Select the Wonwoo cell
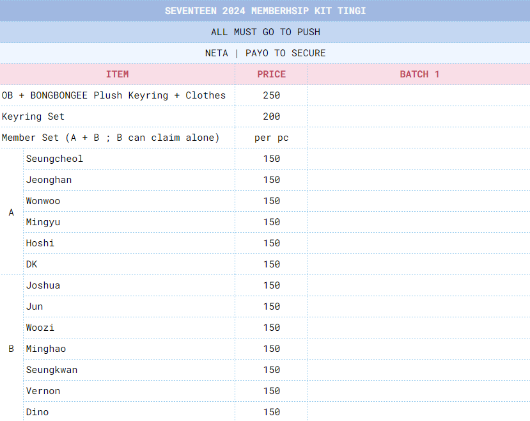The width and height of the screenshot is (530, 421). pos(129,201)
